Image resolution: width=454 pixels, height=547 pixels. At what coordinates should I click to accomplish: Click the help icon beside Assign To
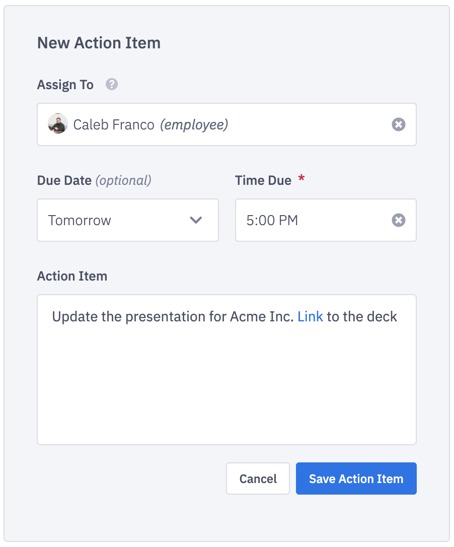pos(112,85)
